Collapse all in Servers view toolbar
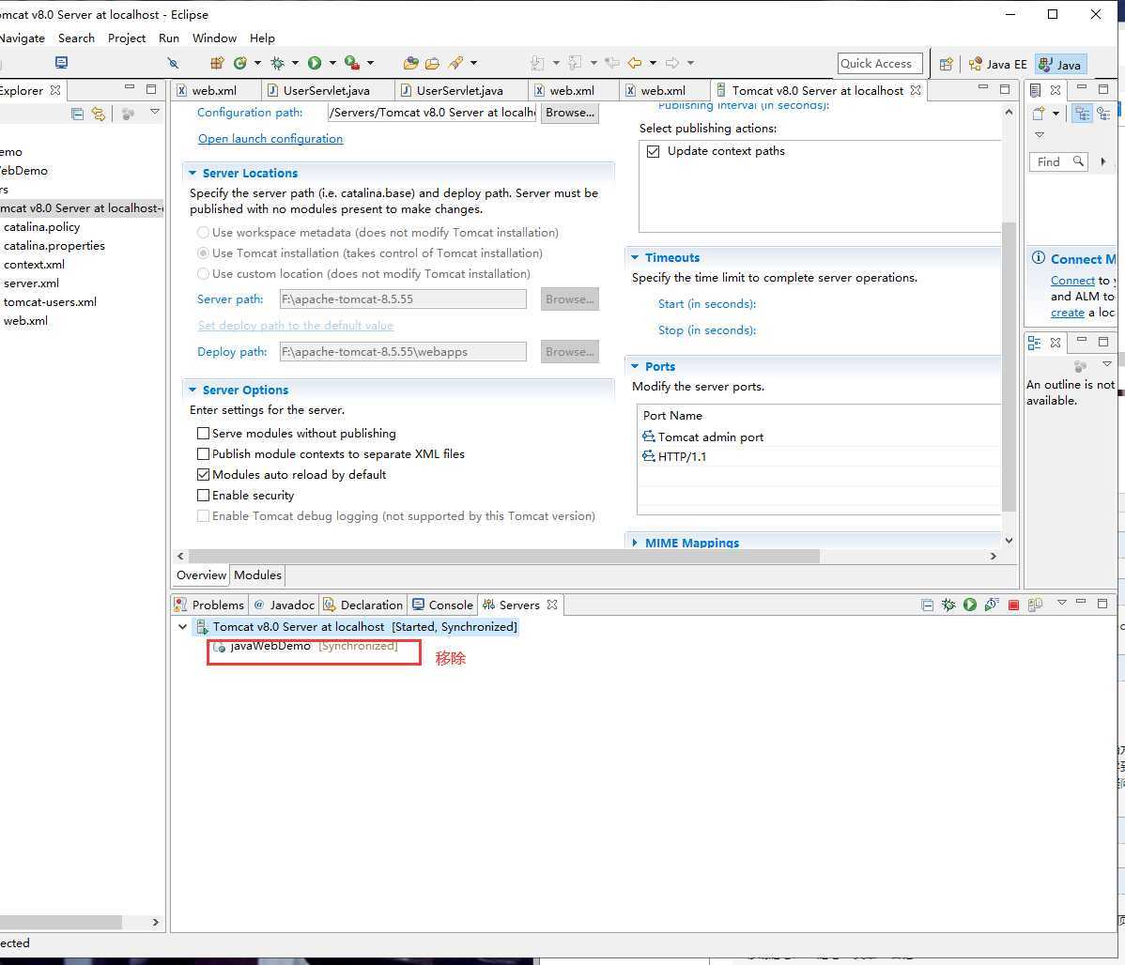The image size is (1125, 965). click(927, 605)
